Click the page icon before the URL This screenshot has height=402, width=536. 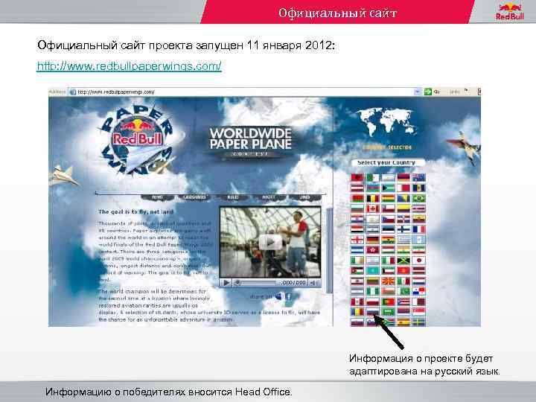(72, 92)
